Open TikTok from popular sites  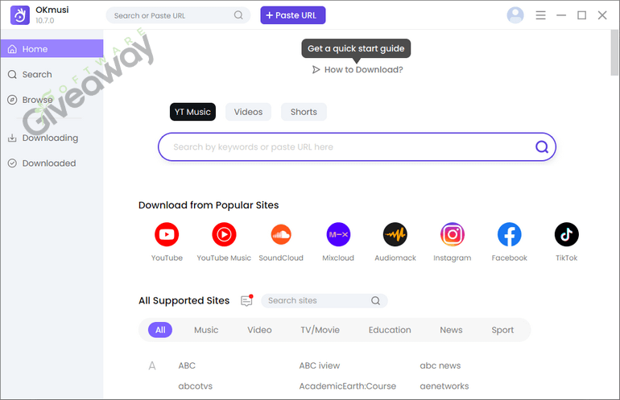pos(566,235)
